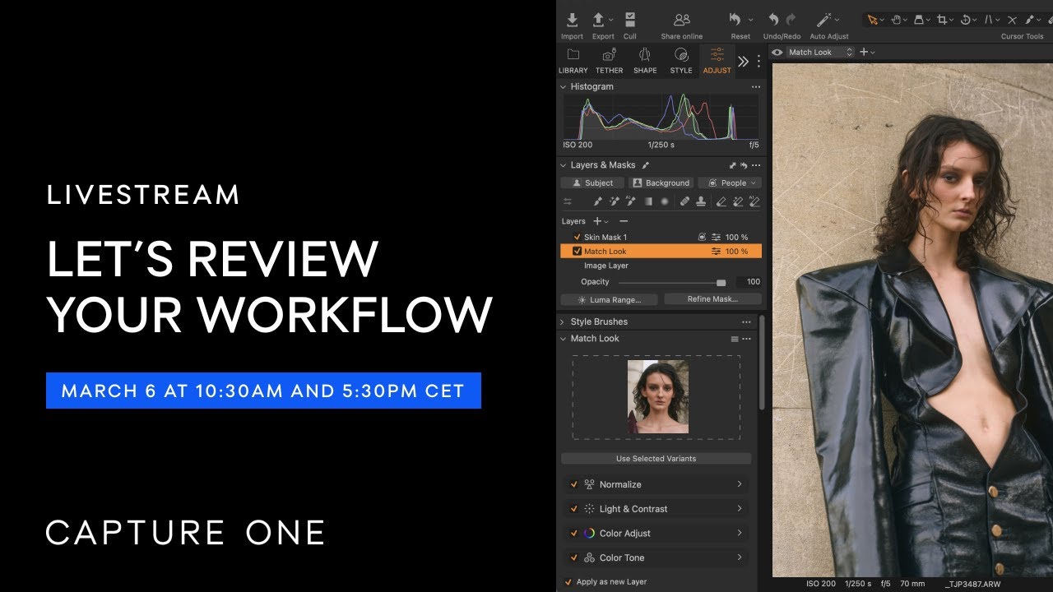Image resolution: width=1053 pixels, height=592 pixels.
Task: Select the Linear Gradient mask tool
Action: tap(648, 201)
